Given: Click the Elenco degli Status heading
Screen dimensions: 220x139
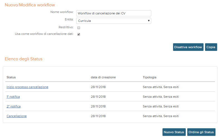Looking at the screenshot, I should coord(24,59).
